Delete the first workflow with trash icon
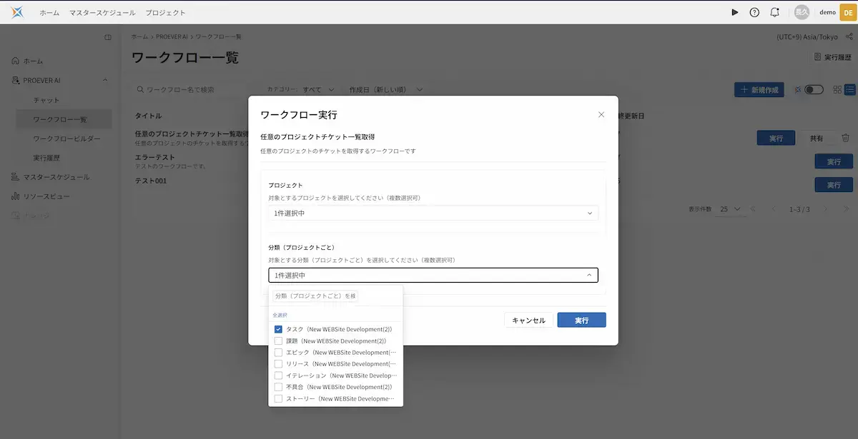858x439 pixels. 845,138
